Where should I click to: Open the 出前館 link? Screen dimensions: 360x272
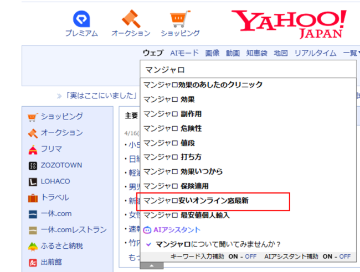coord(51,262)
